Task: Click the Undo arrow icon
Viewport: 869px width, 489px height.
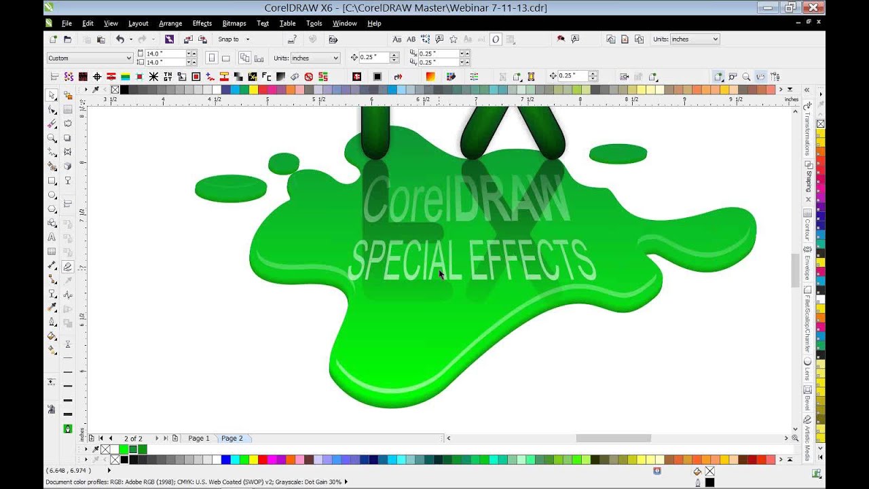Action: pyautogui.click(x=120, y=39)
